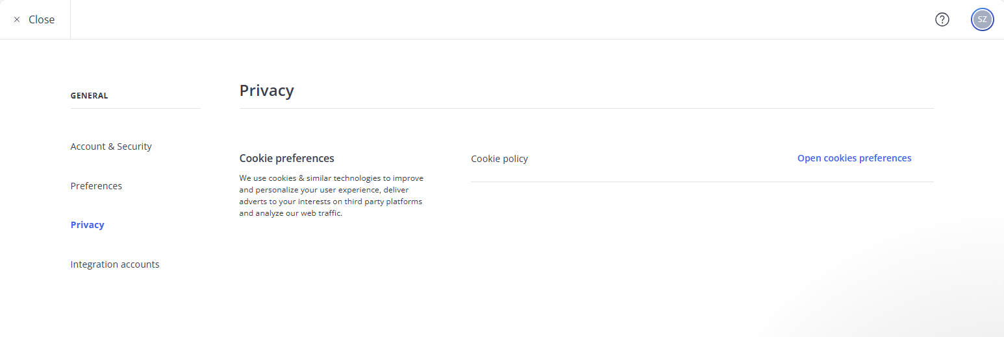Image resolution: width=1004 pixels, height=337 pixels.
Task: Click the Cookie preferences section heading
Action: [286, 158]
